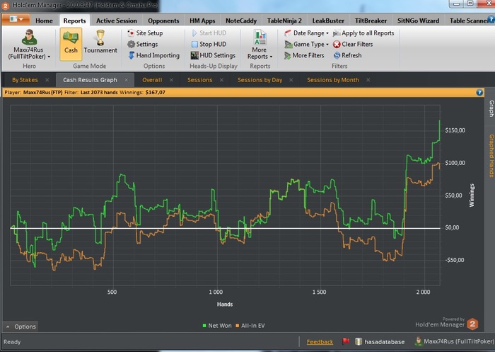
Task: Open the SitNGo Wizard tab
Action: [x=418, y=21]
